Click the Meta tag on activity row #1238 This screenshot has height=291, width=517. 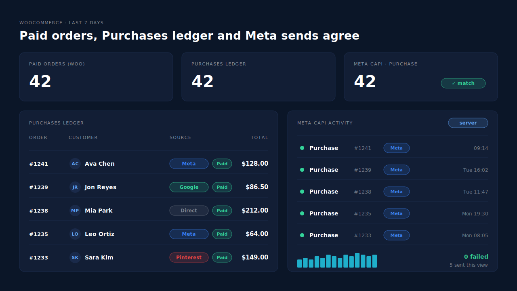pyautogui.click(x=397, y=192)
